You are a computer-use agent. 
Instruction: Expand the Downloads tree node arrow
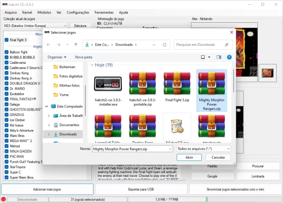tap(49, 134)
